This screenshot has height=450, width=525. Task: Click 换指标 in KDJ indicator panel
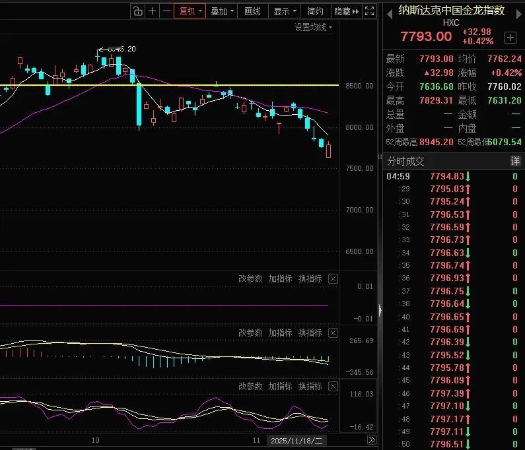[310, 386]
